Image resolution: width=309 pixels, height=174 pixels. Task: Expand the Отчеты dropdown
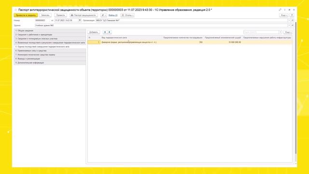tap(127, 15)
